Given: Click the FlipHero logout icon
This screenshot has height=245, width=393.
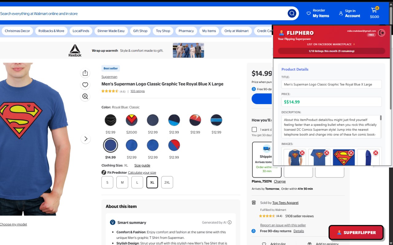Looking at the screenshot, I should click(381, 33).
